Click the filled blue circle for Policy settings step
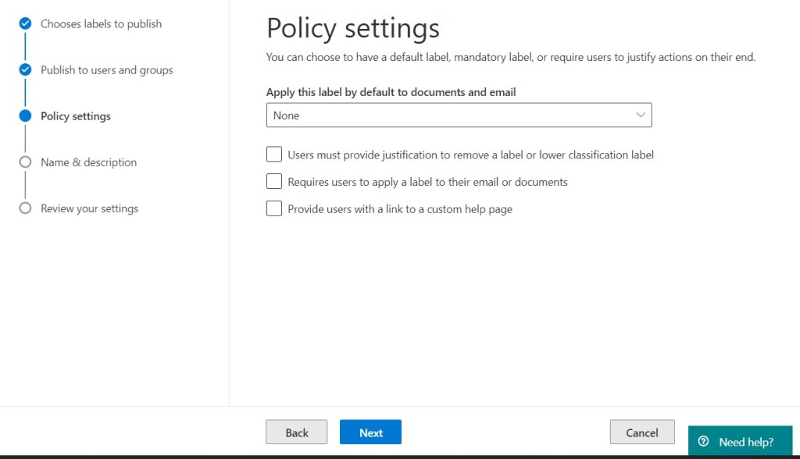Screen dimensions: 800x459 [25, 116]
